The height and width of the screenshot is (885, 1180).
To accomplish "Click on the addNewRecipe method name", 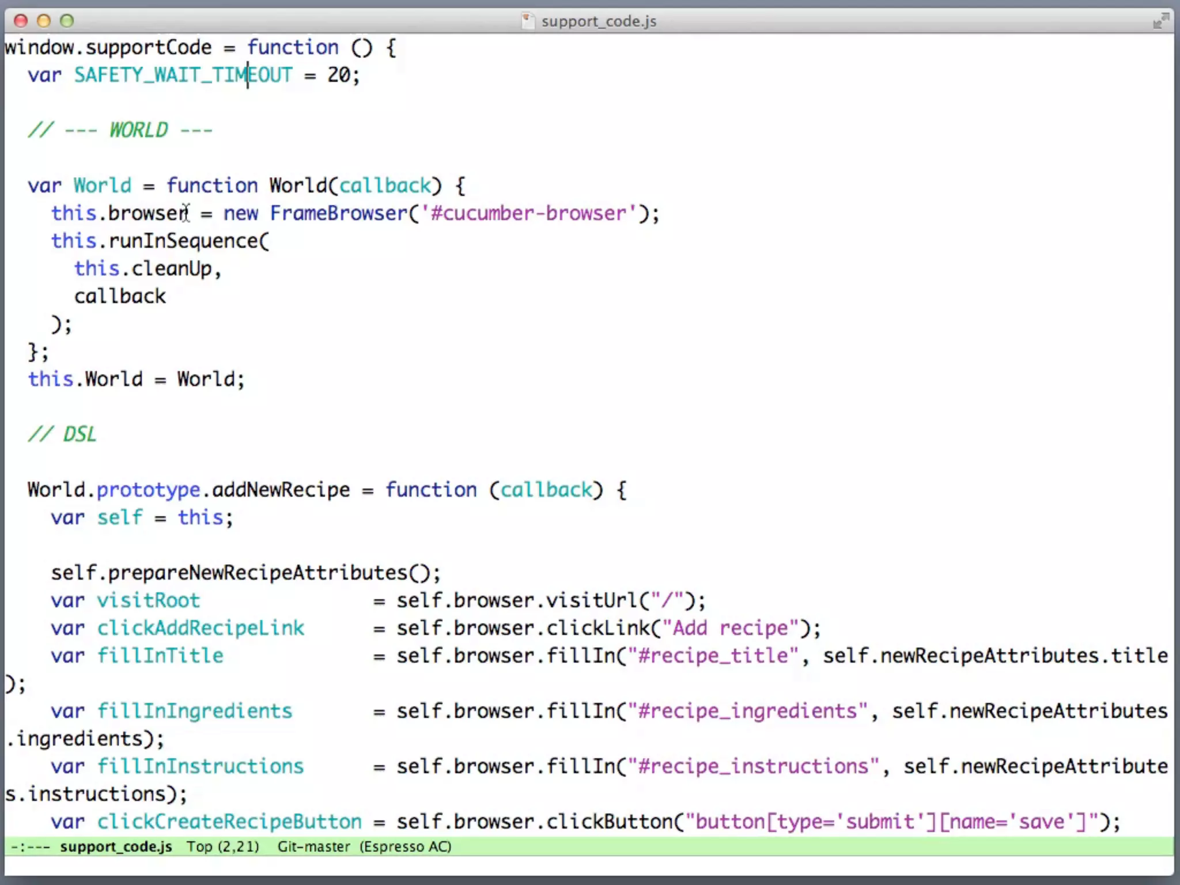I will 281,490.
